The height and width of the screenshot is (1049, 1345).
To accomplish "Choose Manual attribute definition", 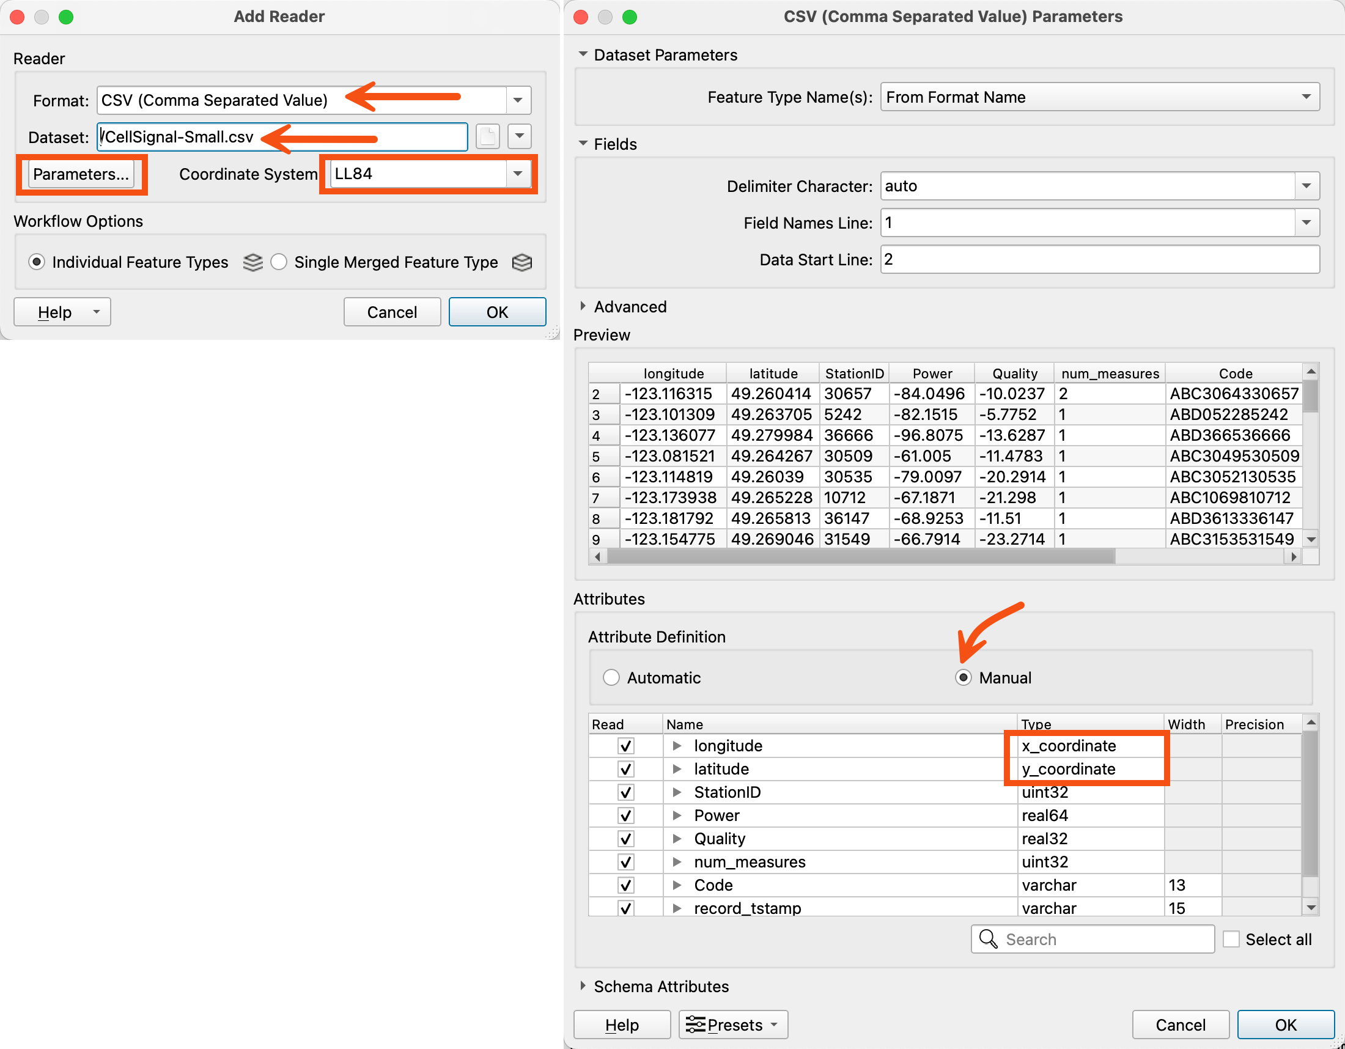I will (963, 678).
